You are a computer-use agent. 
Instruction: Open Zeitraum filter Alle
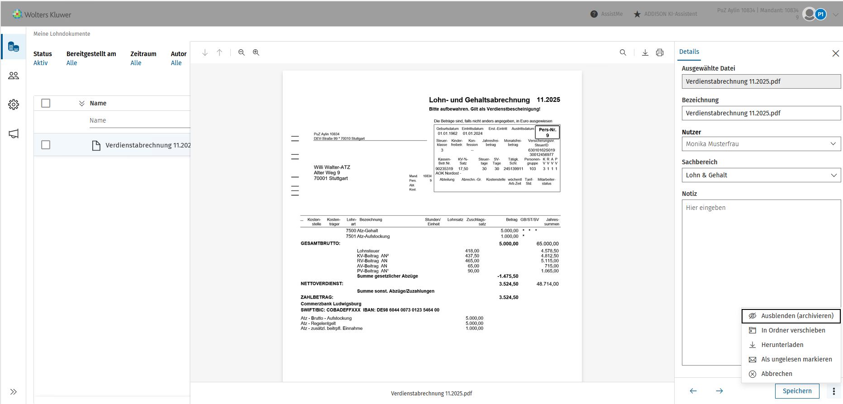(x=136, y=63)
